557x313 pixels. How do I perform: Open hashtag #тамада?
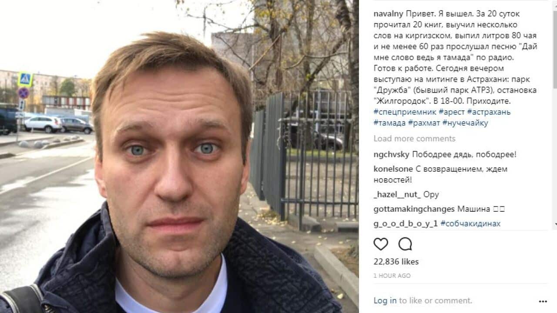click(389, 123)
